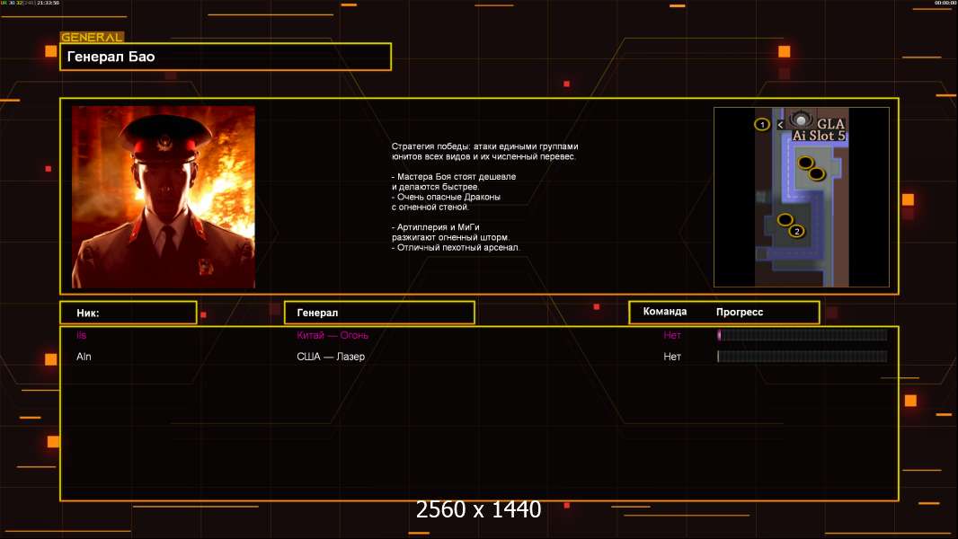Select start position marker 1 on minimap
958x539 pixels.
tap(762, 125)
